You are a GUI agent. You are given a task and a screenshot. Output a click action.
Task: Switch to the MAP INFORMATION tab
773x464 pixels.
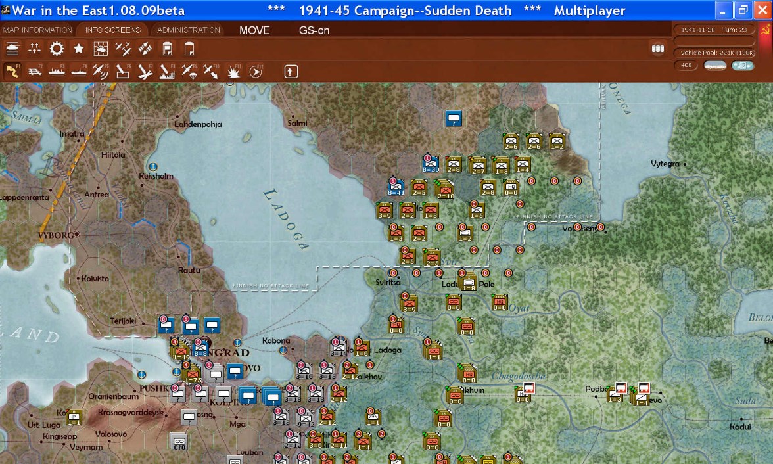click(x=37, y=30)
